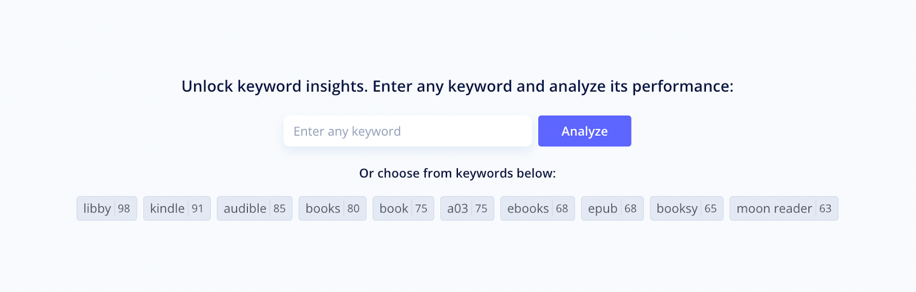Click the "Unlock keyword insights" heading text

click(x=457, y=86)
